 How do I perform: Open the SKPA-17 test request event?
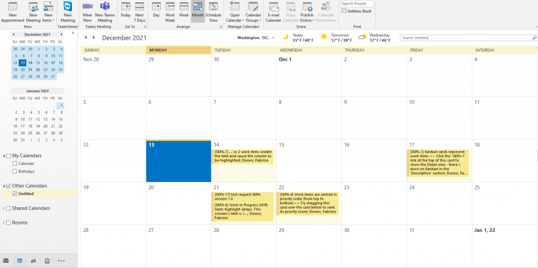tap(242, 197)
